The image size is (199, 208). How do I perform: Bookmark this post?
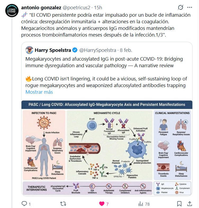click(179, 204)
